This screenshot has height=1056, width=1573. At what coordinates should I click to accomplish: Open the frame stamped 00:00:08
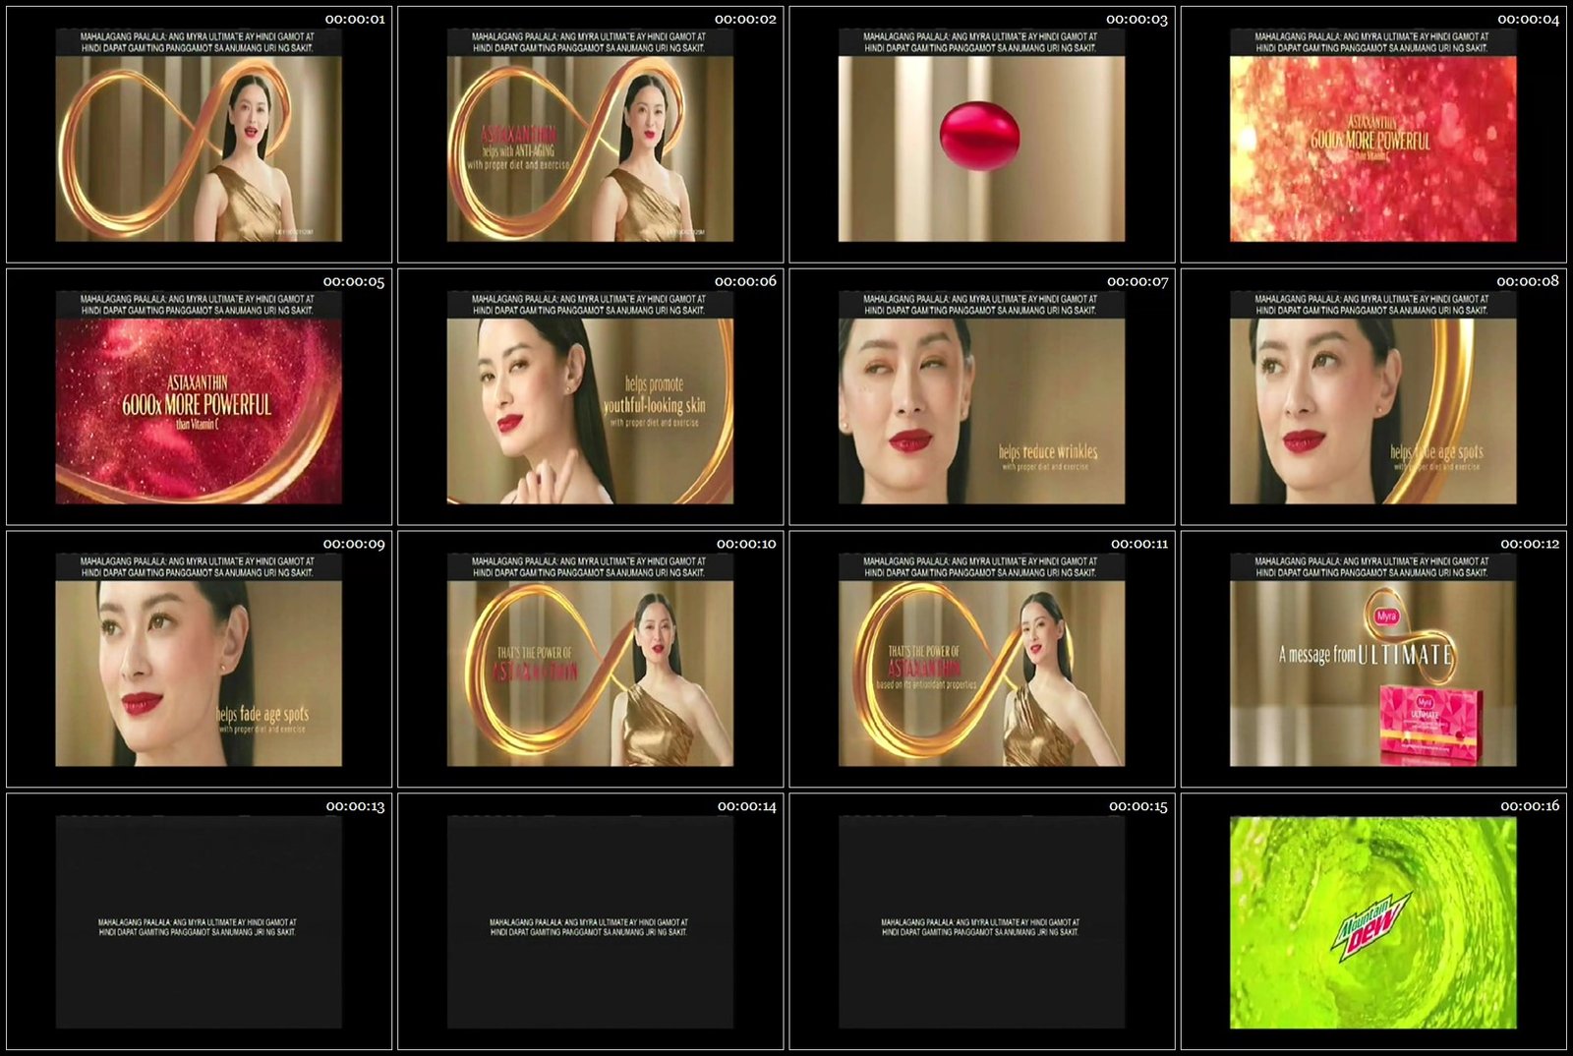click(1372, 397)
